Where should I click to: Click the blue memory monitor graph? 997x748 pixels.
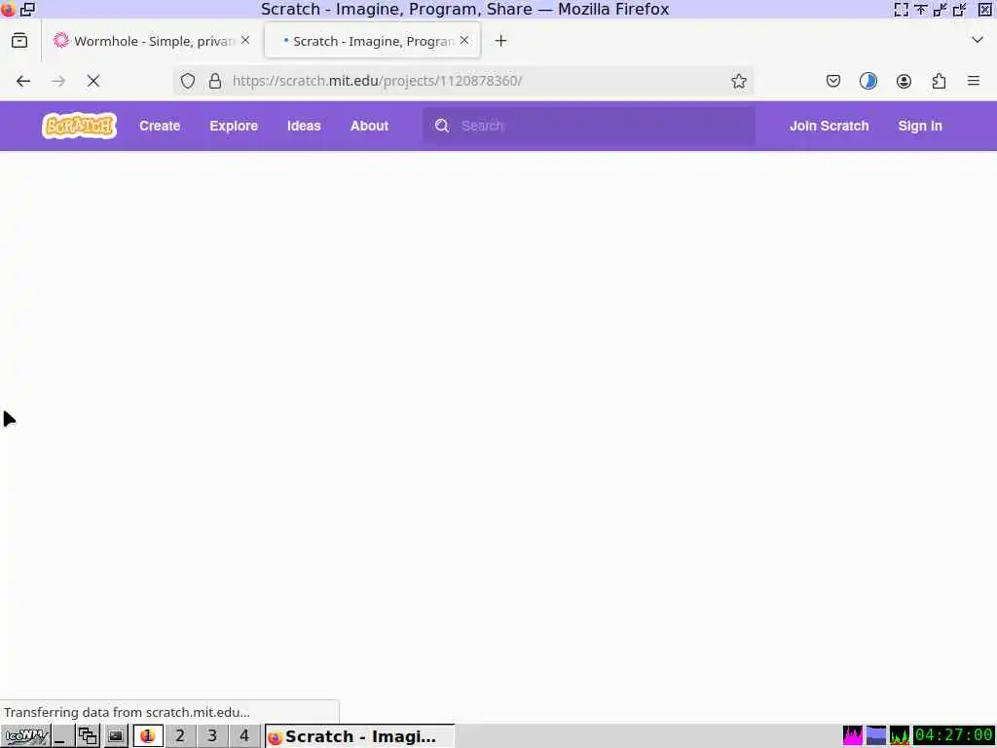coord(875,735)
